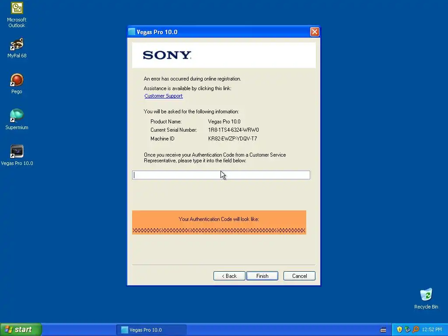Click the sample authentication code pattern
The height and width of the screenshot is (336, 448).
click(219, 230)
